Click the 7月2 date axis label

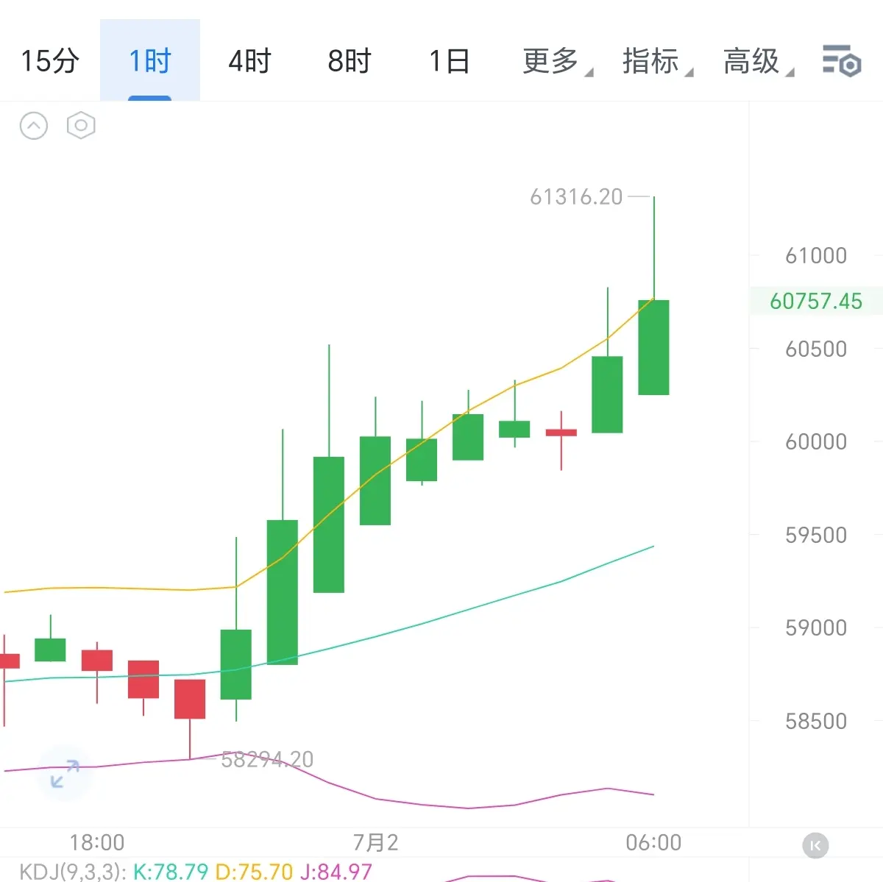(x=376, y=842)
